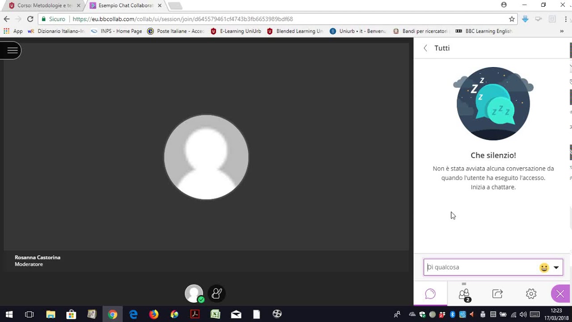The image size is (572, 322).
Task: Reload the current page
Action: pos(30,19)
